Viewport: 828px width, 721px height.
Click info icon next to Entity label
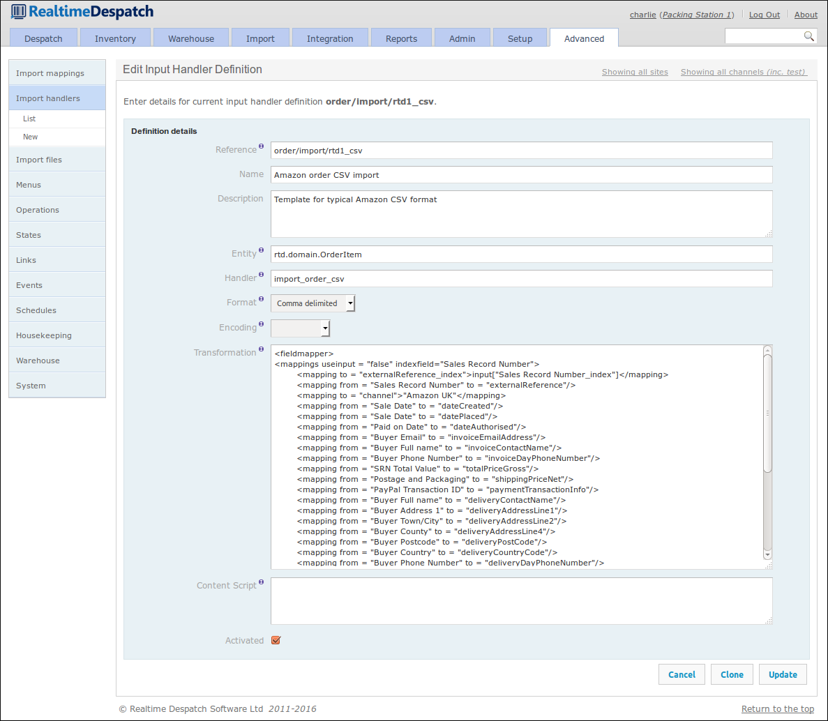click(x=261, y=250)
